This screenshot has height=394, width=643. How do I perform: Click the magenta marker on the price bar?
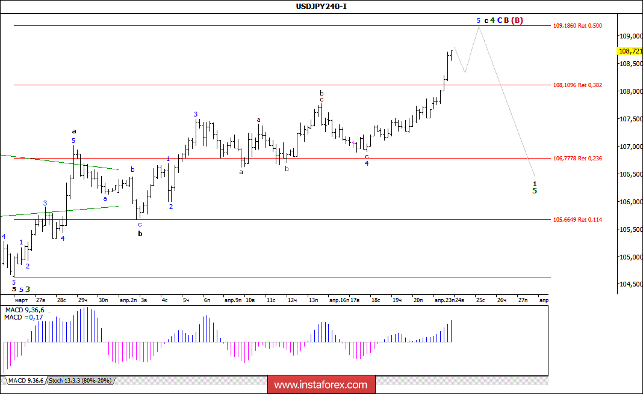(353, 143)
